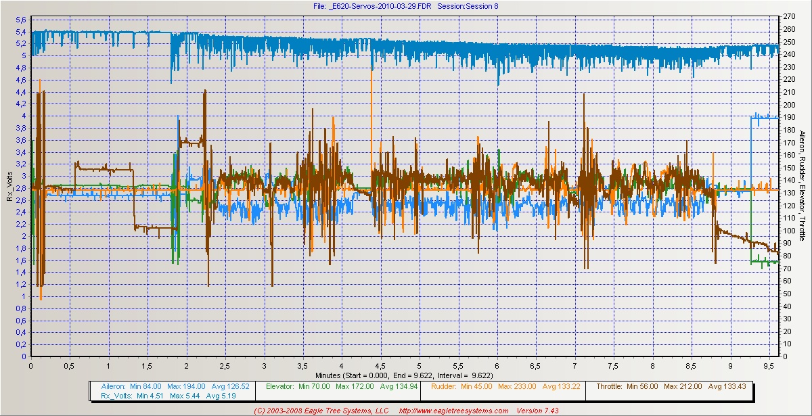The height and width of the screenshot is (416, 812).
Task: Click the 9,5 minute tick label on x-axis
Action: pyautogui.click(x=769, y=365)
